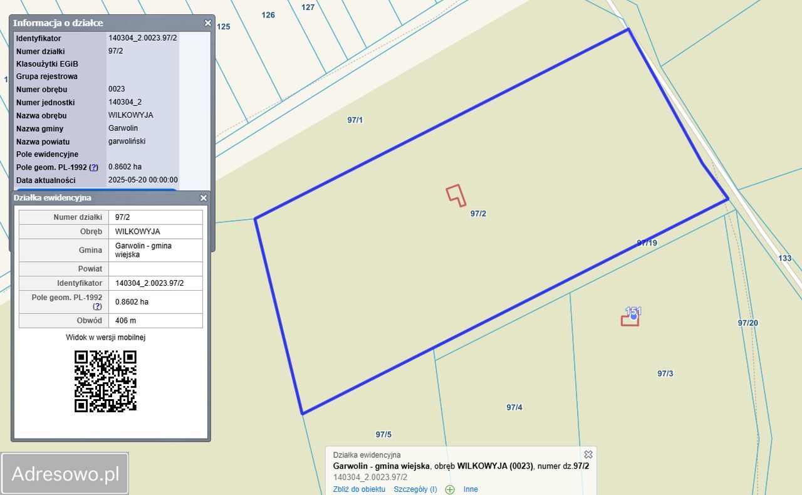The image size is (802, 495).
Task: Click the QR code for the mobile view
Action: (x=105, y=381)
